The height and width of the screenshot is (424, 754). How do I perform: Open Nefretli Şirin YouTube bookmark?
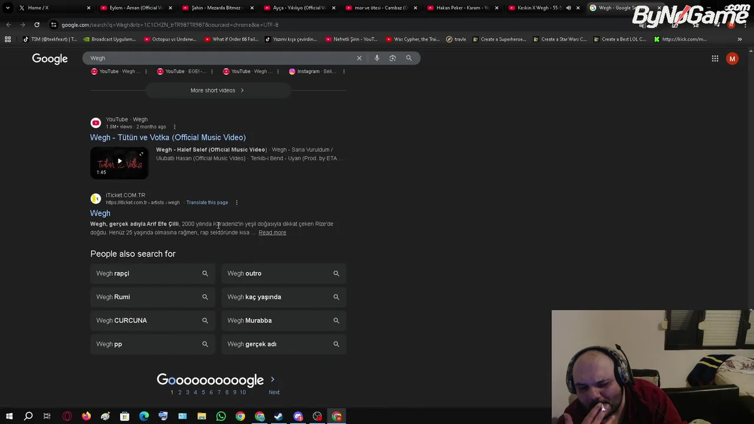tap(351, 39)
